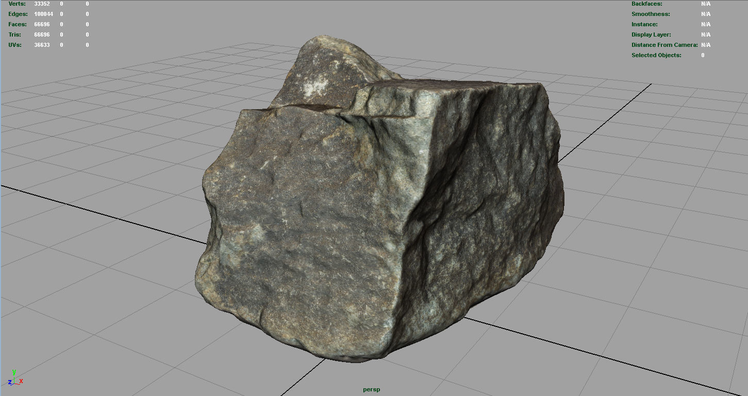This screenshot has width=748, height=396.
Task: Click the 66696 value in Faces row
Action: coord(42,24)
